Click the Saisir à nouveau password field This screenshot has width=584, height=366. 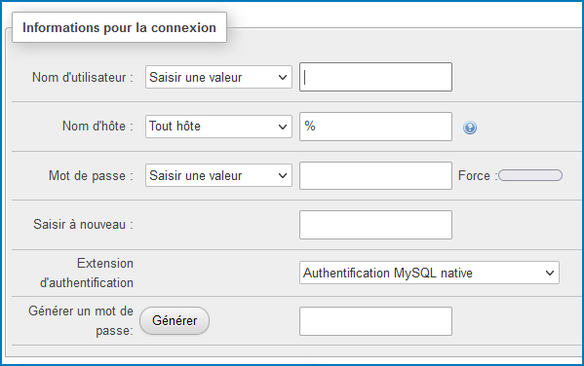tap(375, 225)
